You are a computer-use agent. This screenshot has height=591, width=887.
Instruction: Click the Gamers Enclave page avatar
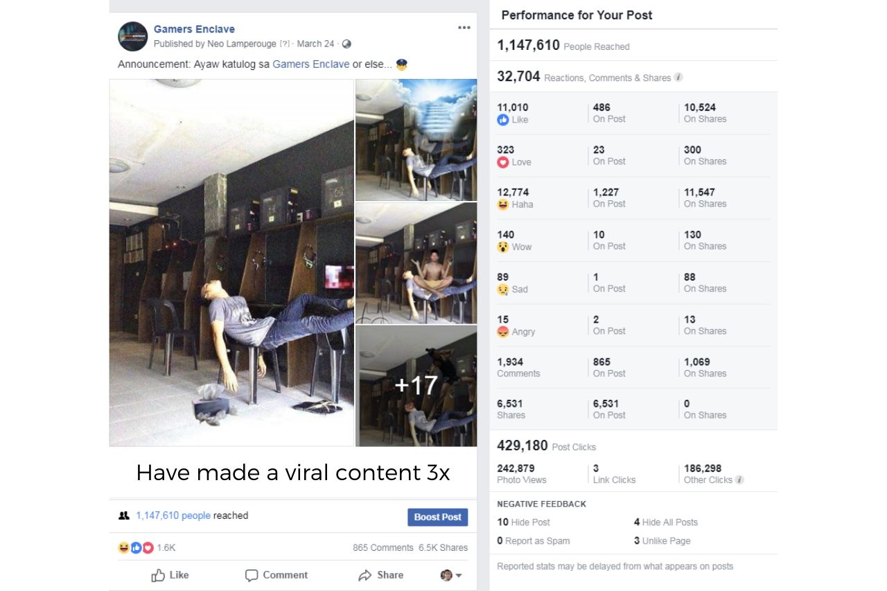coord(133,36)
